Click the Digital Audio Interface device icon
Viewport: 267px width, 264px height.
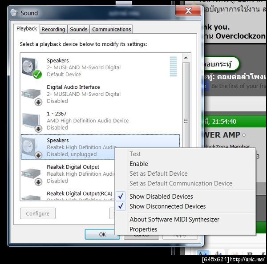(32, 96)
